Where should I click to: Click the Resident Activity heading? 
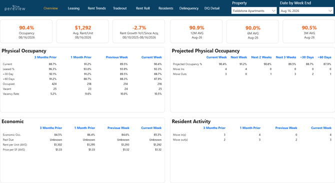pyautogui.click(x=191, y=121)
